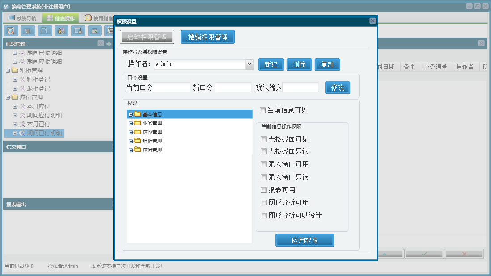
Task: Expand the 应付管理 node in permission tree
Action: pyautogui.click(x=131, y=151)
